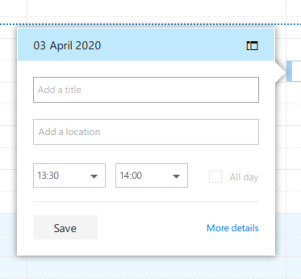Select the popup's pointer arrow on right edge
Viewport: 301px width, 279px height.
point(281,73)
